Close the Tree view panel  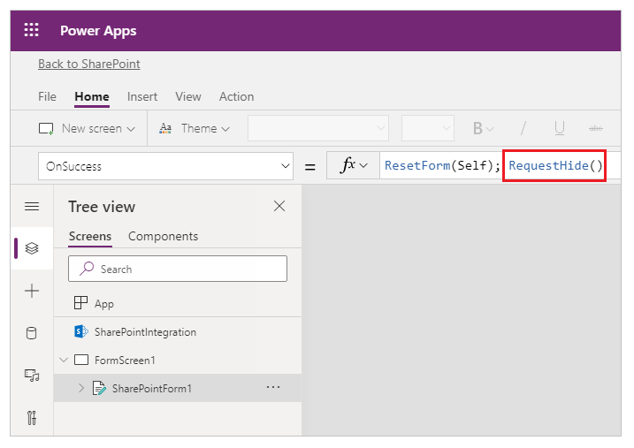pyautogui.click(x=279, y=207)
